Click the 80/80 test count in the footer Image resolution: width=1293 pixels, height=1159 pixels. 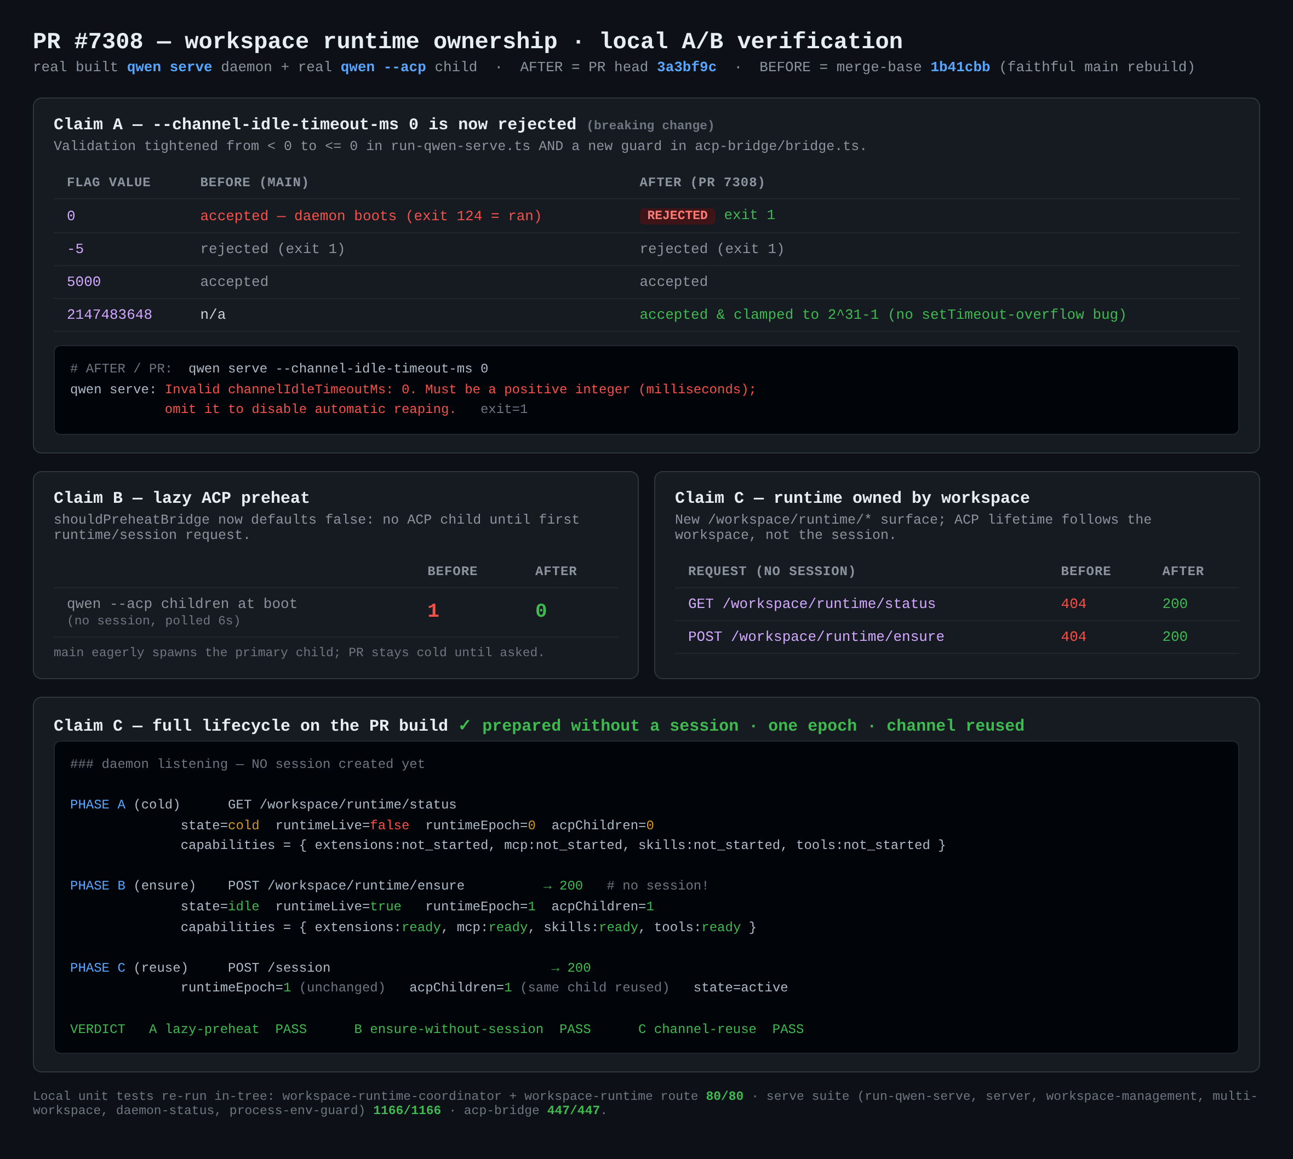click(x=724, y=1096)
